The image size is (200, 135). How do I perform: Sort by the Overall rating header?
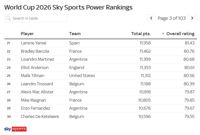click(x=180, y=34)
